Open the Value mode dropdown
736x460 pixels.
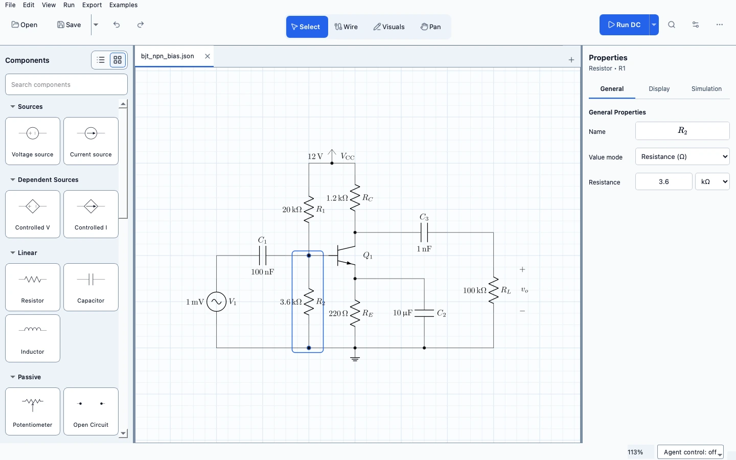tap(682, 156)
